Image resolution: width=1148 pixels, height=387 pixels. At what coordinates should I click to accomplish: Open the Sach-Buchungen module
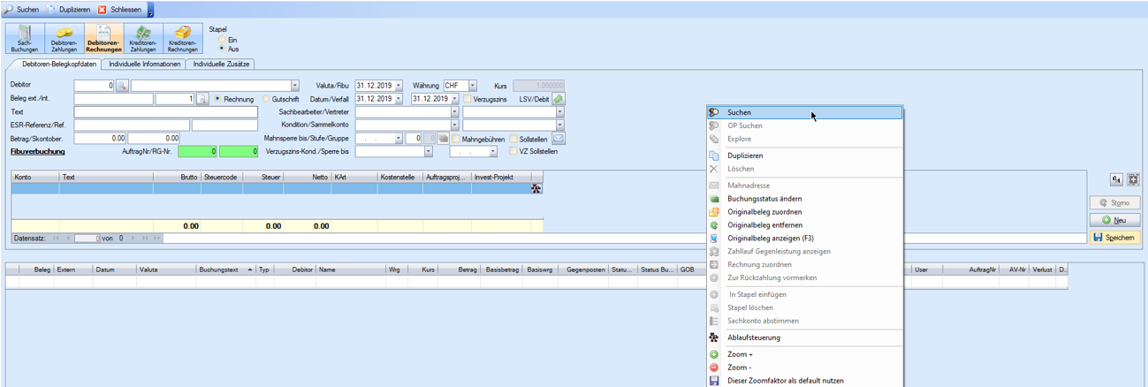(25, 39)
